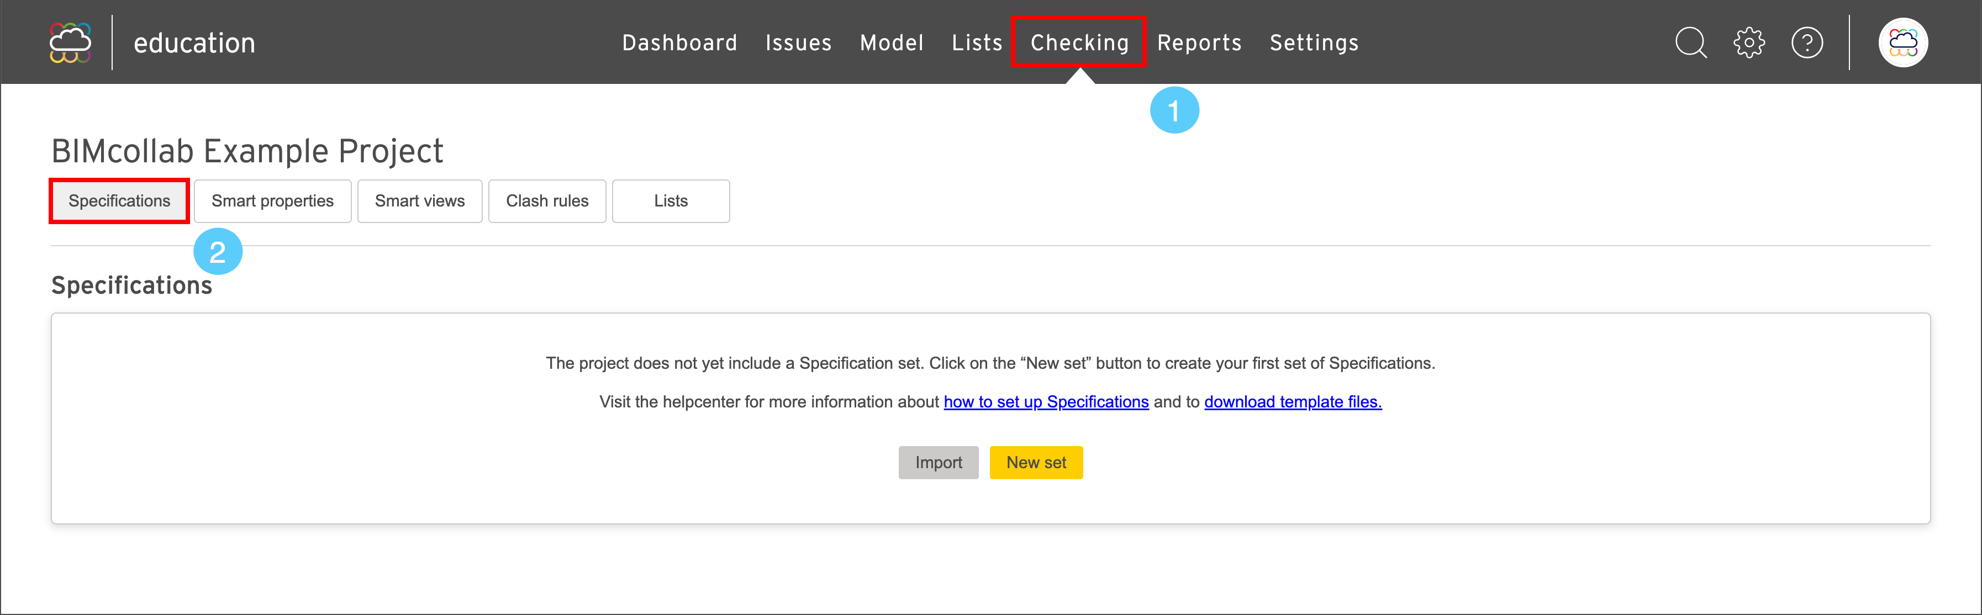Open the Smart views tab

point(419,200)
